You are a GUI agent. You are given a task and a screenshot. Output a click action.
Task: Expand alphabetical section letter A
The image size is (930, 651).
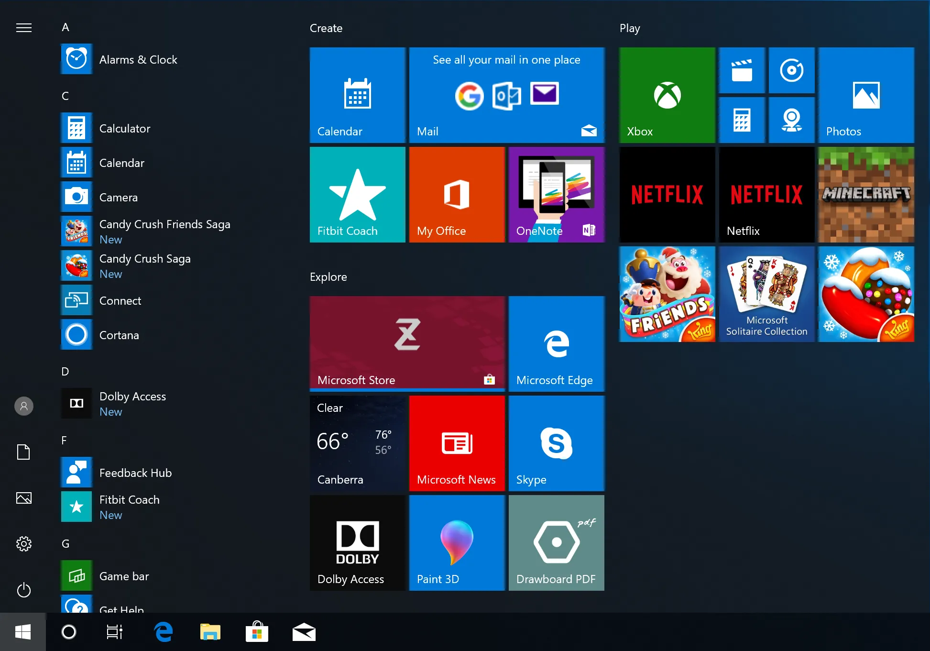coord(65,28)
